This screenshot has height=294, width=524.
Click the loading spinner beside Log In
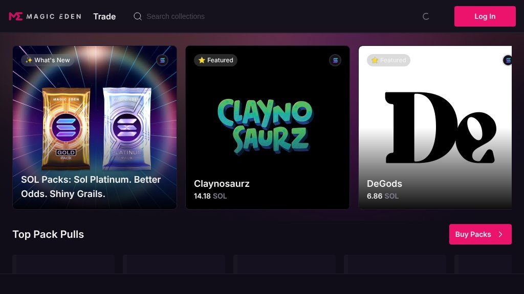(x=426, y=16)
